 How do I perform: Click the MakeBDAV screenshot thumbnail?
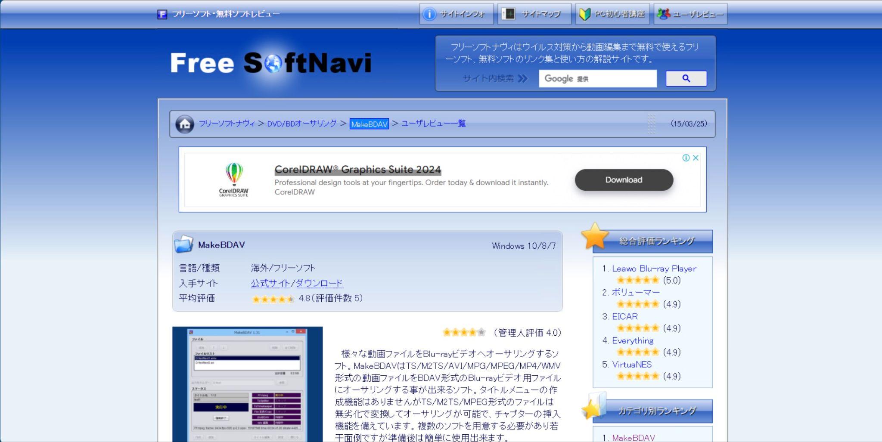click(247, 384)
